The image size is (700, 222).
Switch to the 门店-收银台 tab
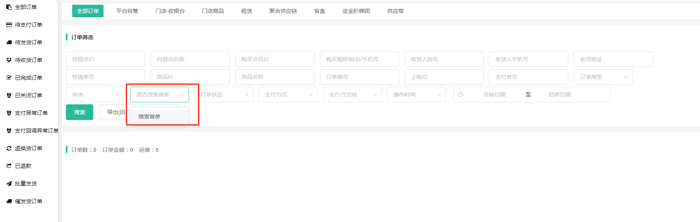pyautogui.click(x=170, y=11)
